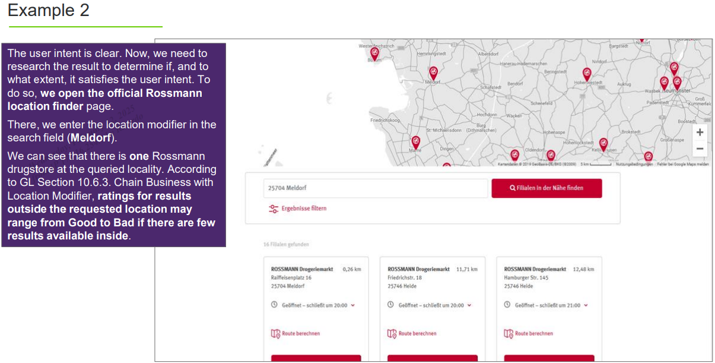The height and width of the screenshot is (363, 715).
Task: Click the store pin beside the Wasbek label
Action: [x=664, y=83]
